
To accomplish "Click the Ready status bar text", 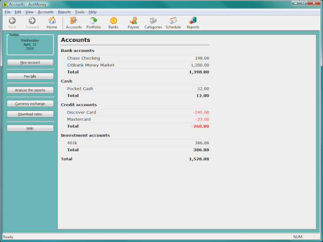I will pos(8,237).
